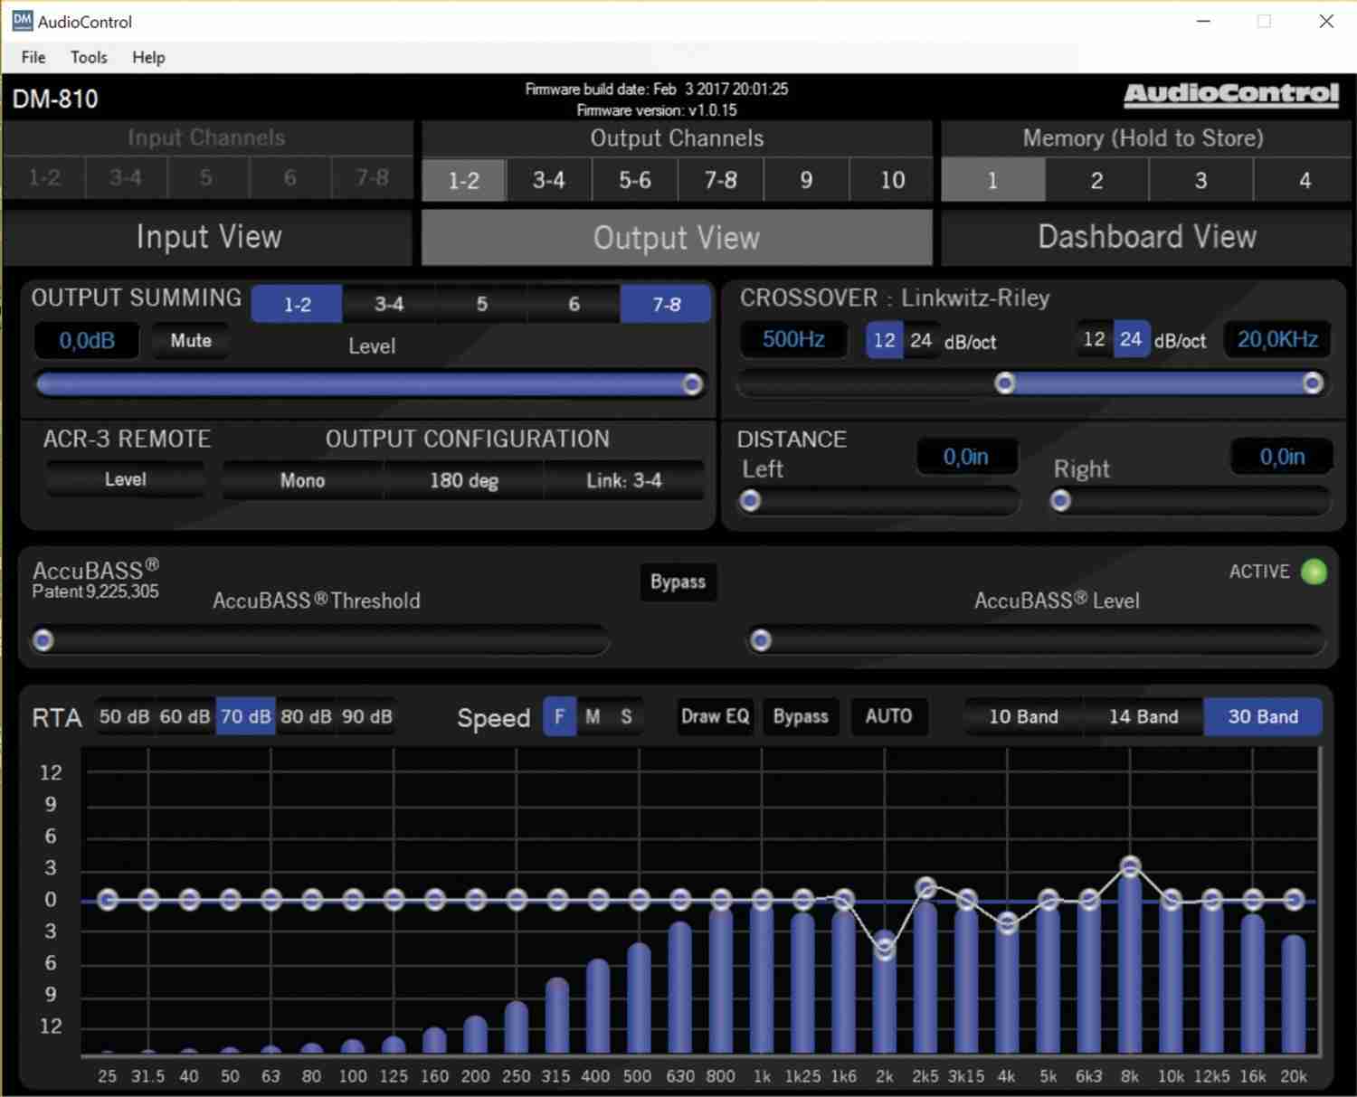This screenshot has width=1357, height=1097.
Task: Select output channel 10
Action: click(x=892, y=180)
